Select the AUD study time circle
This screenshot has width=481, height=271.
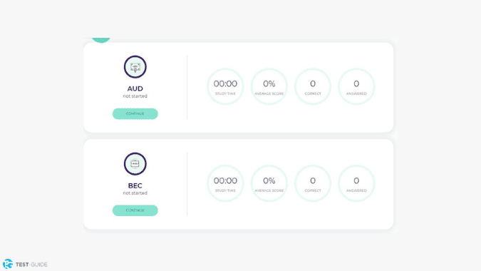(225, 86)
